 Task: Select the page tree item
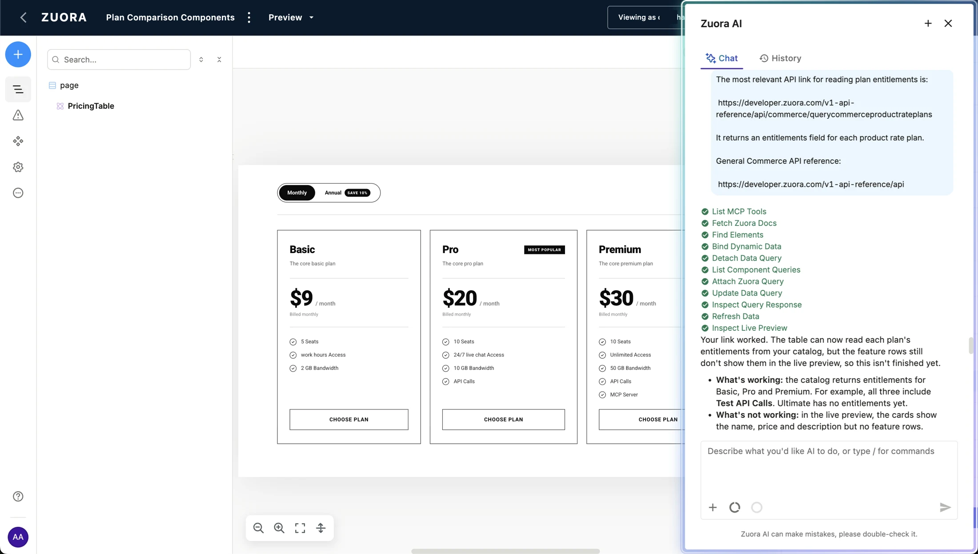[x=69, y=85]
